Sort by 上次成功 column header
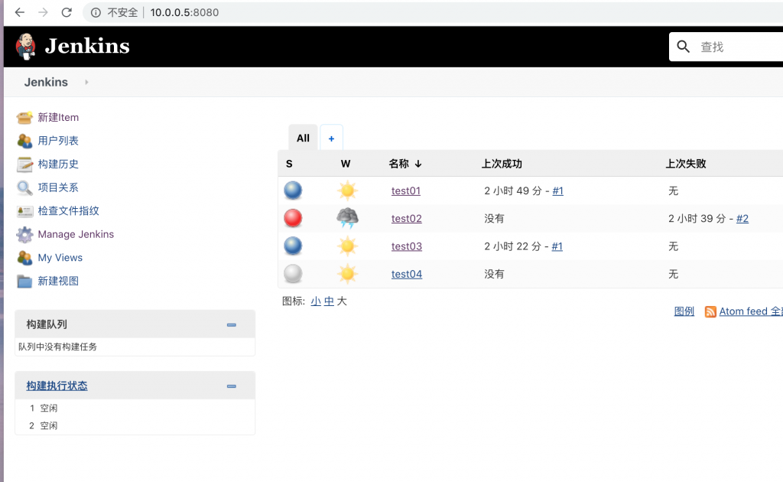The image size is (783, 482). coord(502,164)
